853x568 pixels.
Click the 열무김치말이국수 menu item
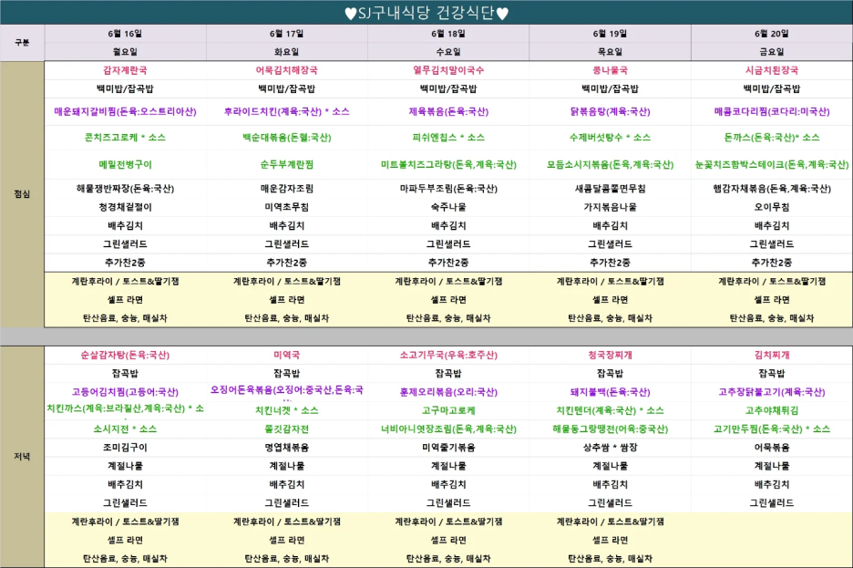[x=448, y=70]
